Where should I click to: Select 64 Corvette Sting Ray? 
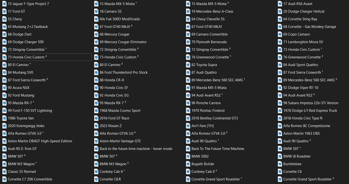300,19
